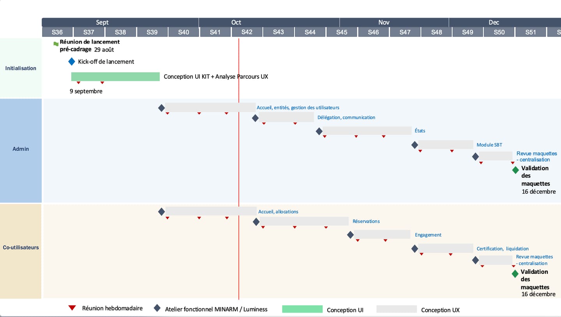The width and height of the screenshot is (561, 317).
Task: Click the 'Réunion hebdomadaire' legend text
Action: click(112, 308)
